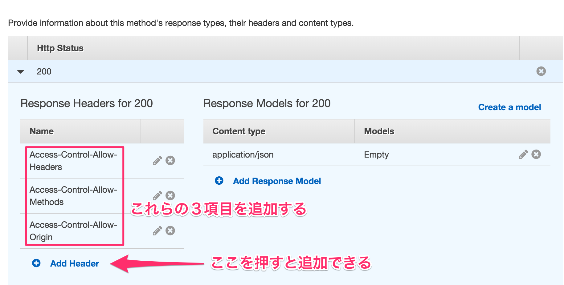This screenshot has height=285, width=564.
Task: Delete the Access-Control-Allow-Headers header
Action: (x=170, y=160)
